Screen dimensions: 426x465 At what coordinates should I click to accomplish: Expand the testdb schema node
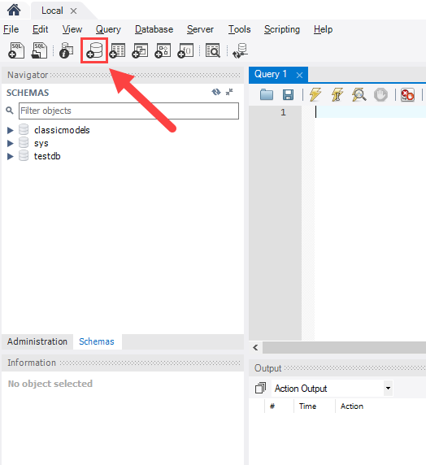pos(10,156)
